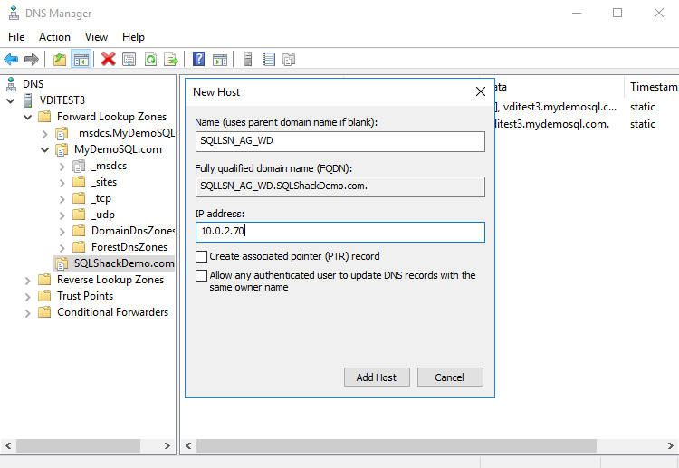This screenshot has height=468, width=679.
Task: Click the _msdcs delegated zone icon
Action: click(79, 166)
